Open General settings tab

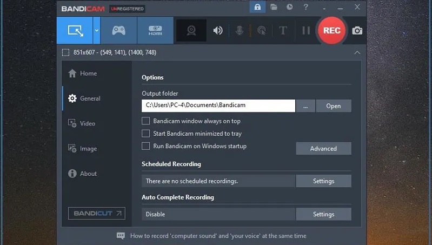click(x=84, y=98)
